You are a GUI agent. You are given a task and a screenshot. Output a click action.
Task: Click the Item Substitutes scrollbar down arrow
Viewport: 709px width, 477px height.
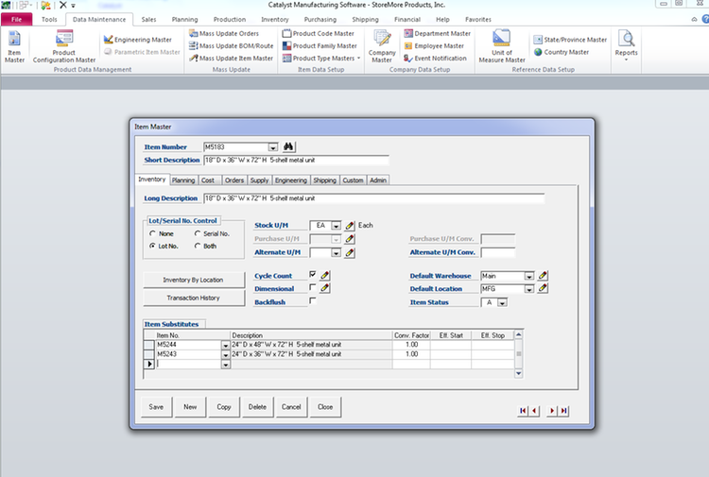click(518, 373)
